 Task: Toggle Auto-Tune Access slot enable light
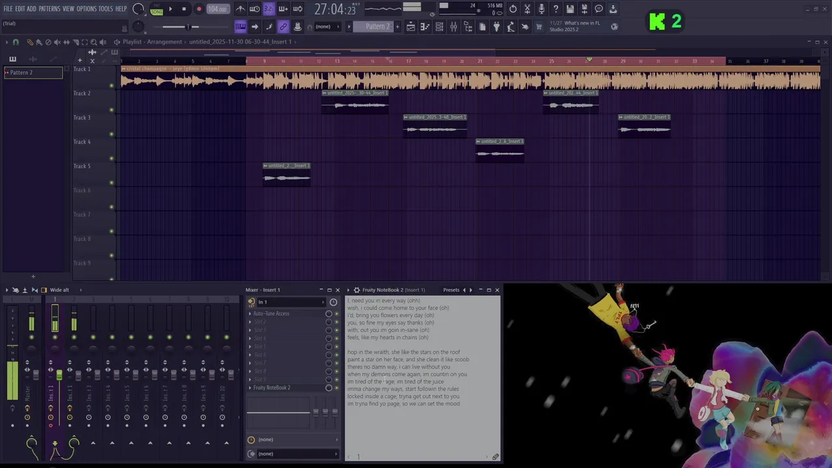click(x=336, y=313)
